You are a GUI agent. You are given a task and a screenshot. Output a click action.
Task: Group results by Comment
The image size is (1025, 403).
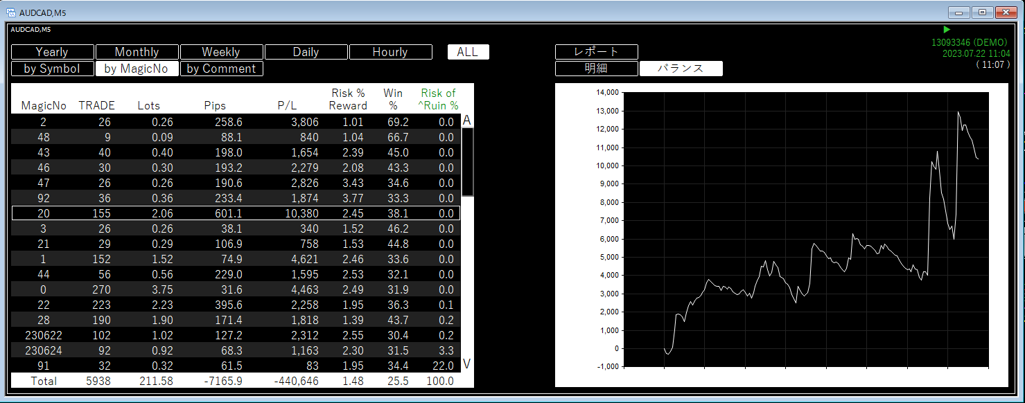[222, 69]
